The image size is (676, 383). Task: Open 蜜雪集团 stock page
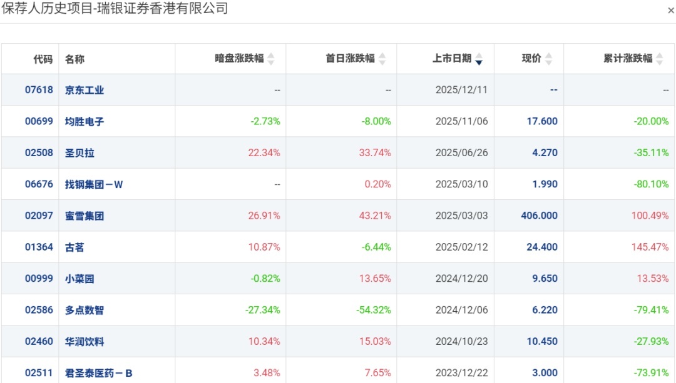[x=84, y=216]
